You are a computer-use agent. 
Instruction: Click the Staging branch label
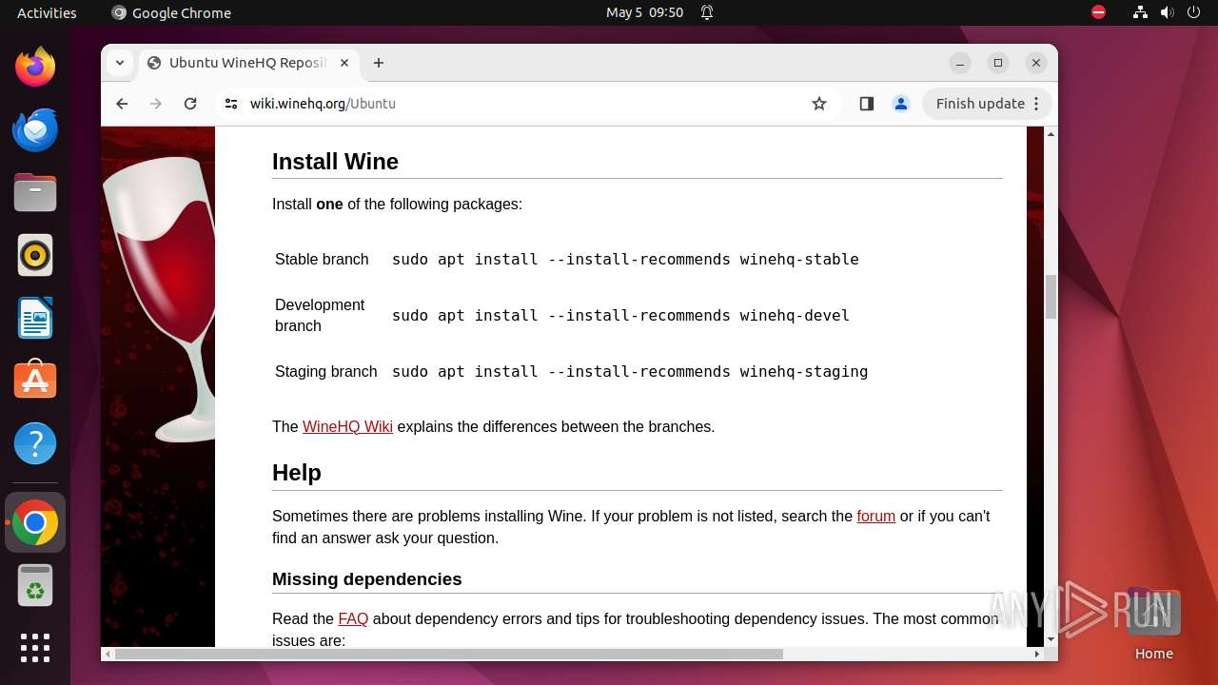coord(326,371)
